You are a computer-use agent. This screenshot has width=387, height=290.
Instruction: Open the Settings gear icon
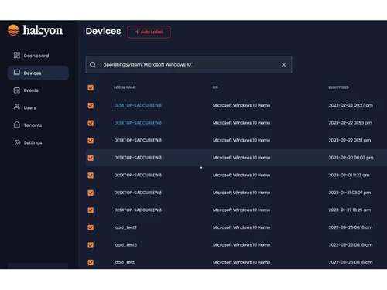coord(17,142)
